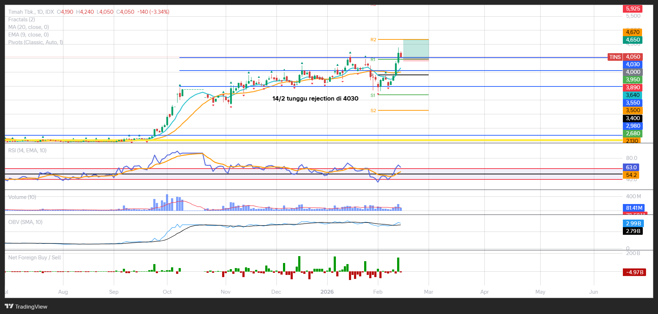Select the R2 pivot label
658x314 pixels.
click(373, 40)
